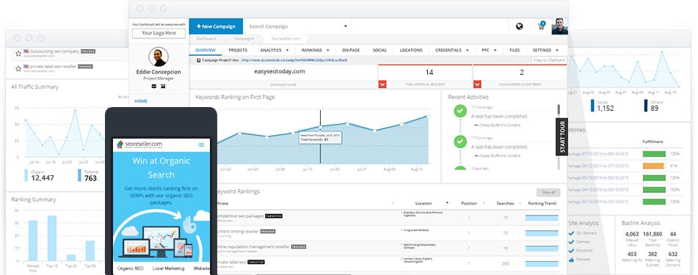Click the globe icon in the top bar
The width and height of the screenshot is (698, 275).
coord(519,26)
